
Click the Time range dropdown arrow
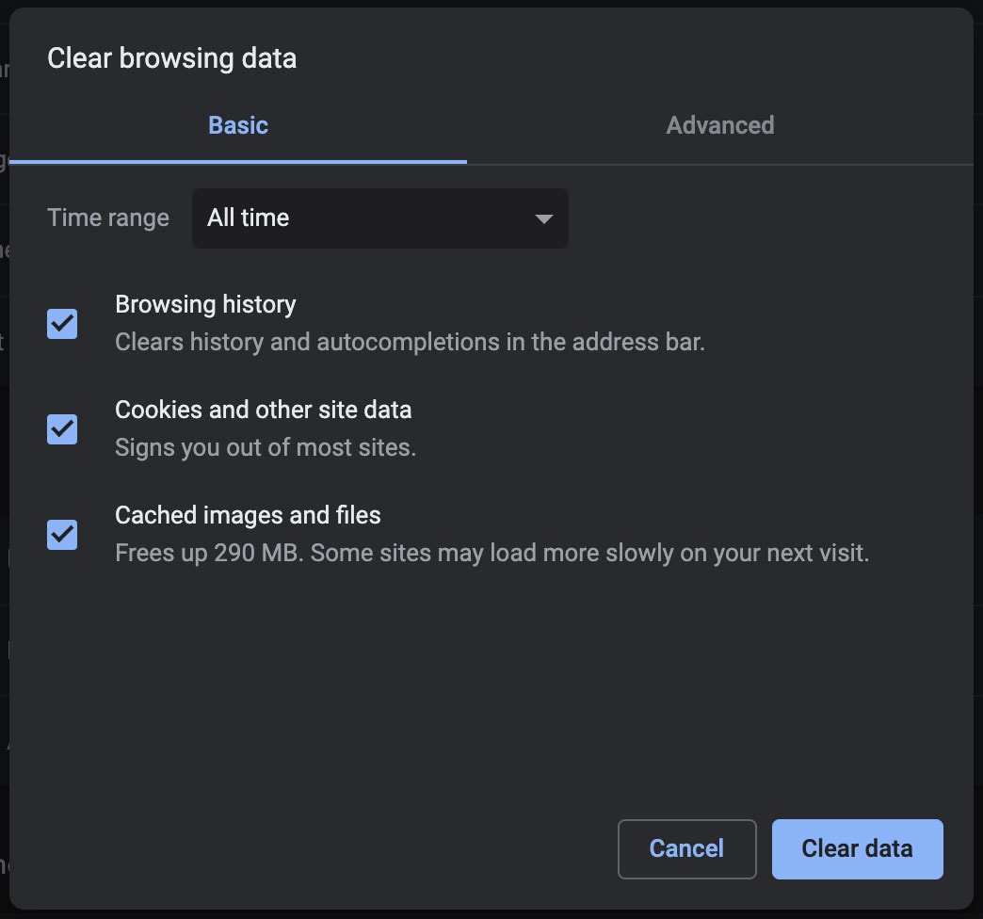tap(543, 218)
